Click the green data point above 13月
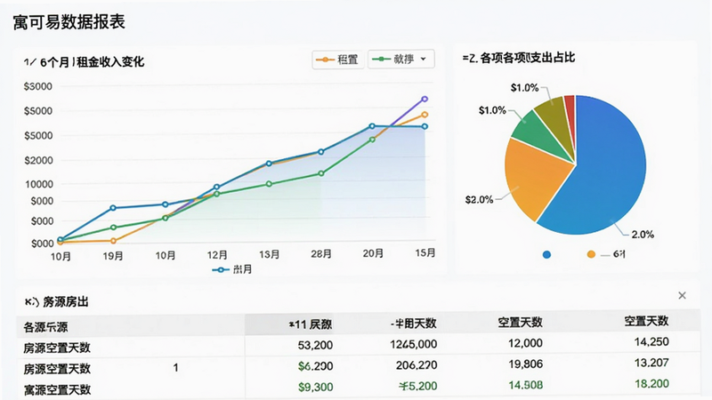Viewport: 712px width, 400px height. tap(269, 184)
